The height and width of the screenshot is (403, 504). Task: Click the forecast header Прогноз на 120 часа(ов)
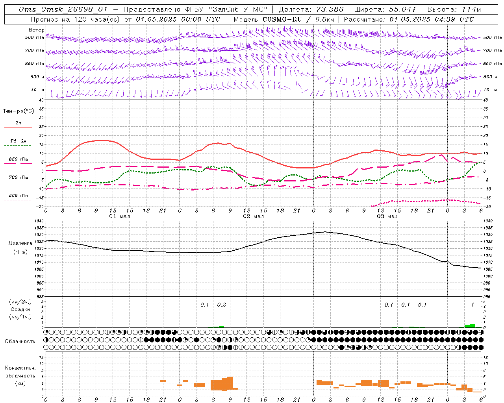76,19
